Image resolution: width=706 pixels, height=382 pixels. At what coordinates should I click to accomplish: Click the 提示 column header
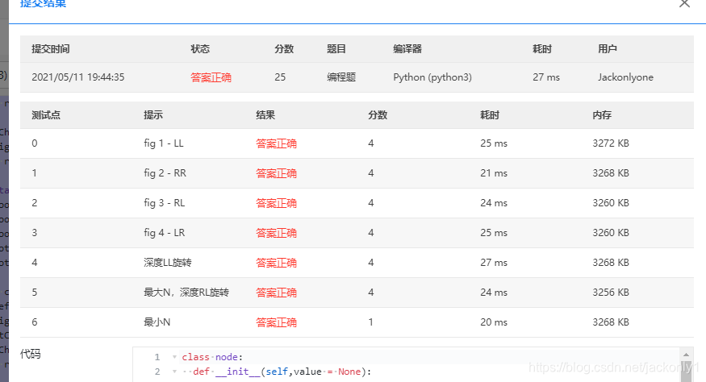[x=153, y=114]
